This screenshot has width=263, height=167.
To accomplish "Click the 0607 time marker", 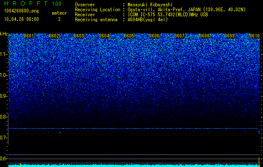I will 179,36.
